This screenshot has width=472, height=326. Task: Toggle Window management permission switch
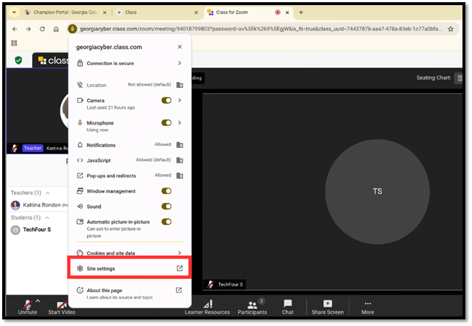pyautogui.click(x=166, y=191)
